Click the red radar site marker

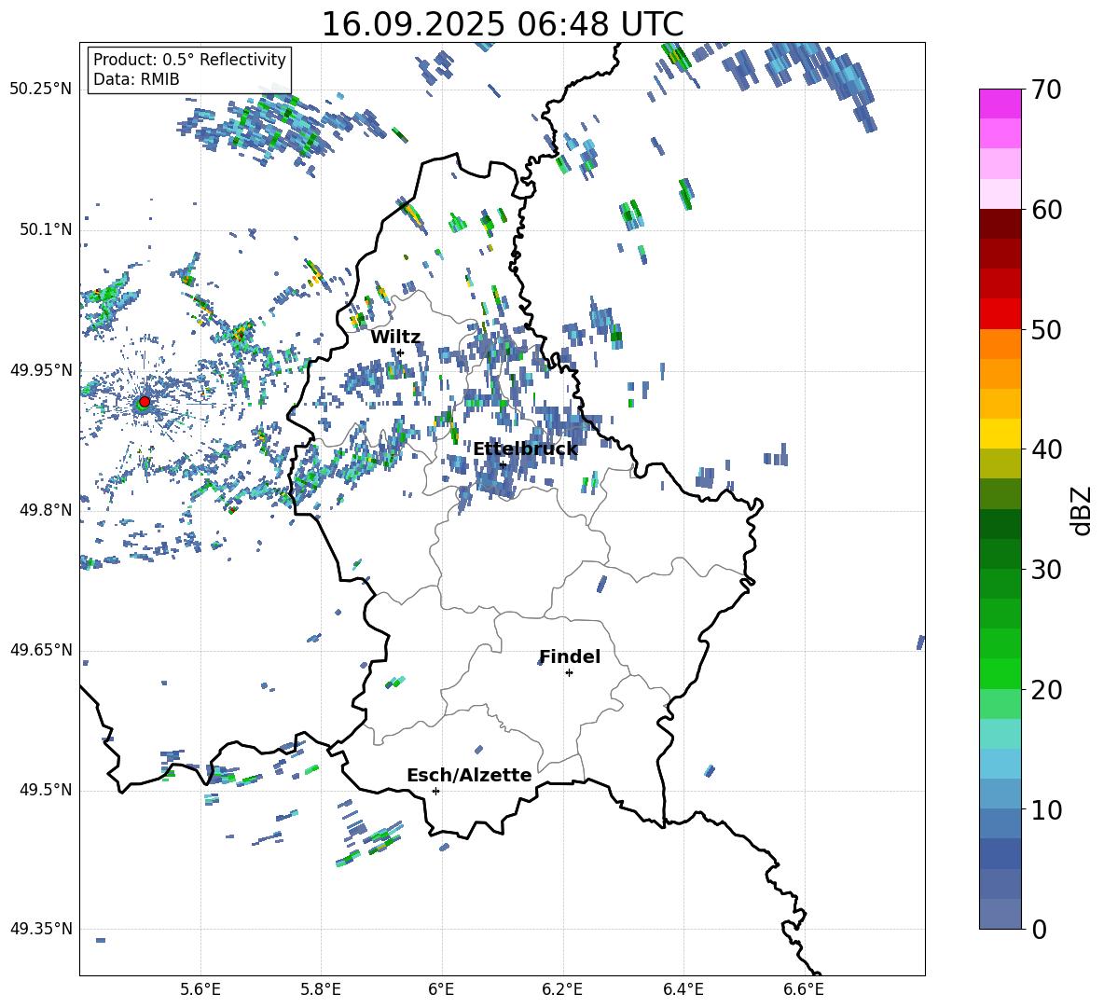[145, 402]
